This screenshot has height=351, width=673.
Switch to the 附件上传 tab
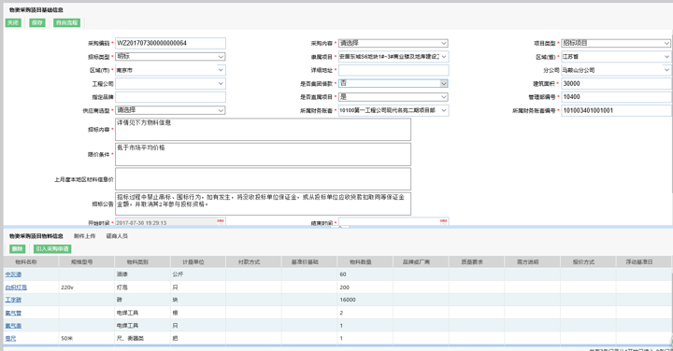tap(84, 236)
